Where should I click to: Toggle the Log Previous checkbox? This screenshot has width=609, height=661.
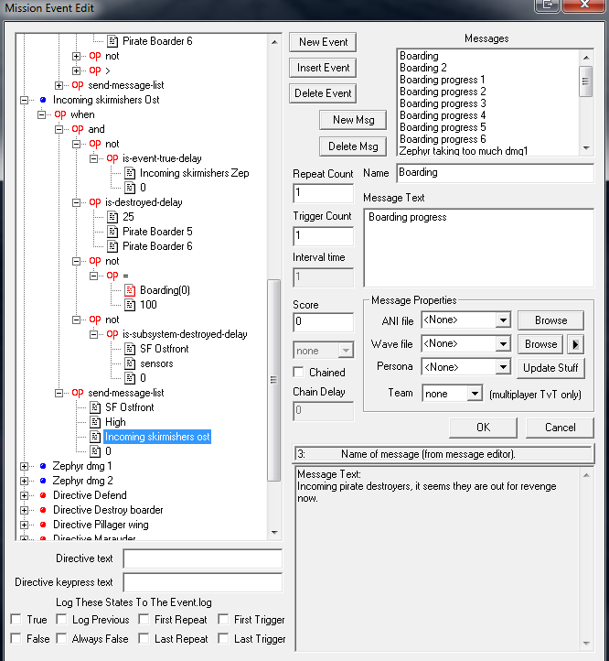(x=61, y=619)
